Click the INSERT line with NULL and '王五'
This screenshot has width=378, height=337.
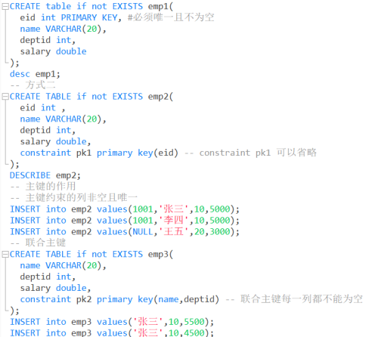tap(125, 232)
